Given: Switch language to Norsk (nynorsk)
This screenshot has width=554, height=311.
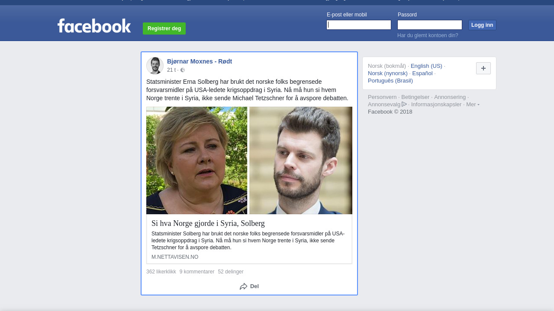Looking at the screenshot, I should (388, 73).
